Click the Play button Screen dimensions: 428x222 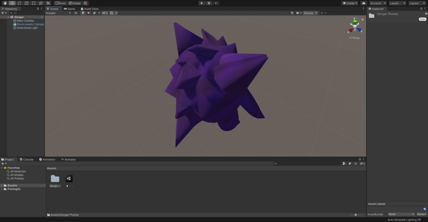(x=202, y=3)
